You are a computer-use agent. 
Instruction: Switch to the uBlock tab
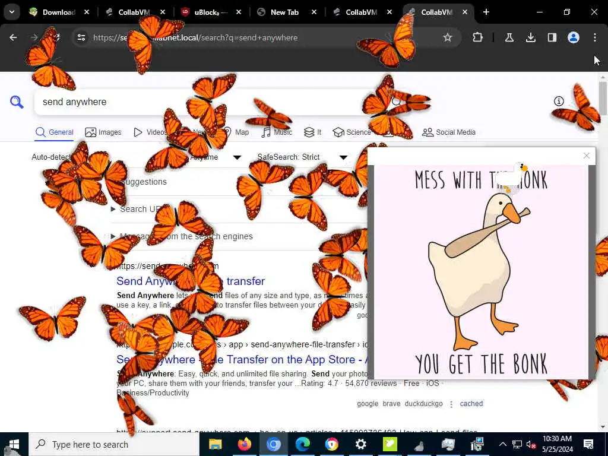click(x=211, y=12)
